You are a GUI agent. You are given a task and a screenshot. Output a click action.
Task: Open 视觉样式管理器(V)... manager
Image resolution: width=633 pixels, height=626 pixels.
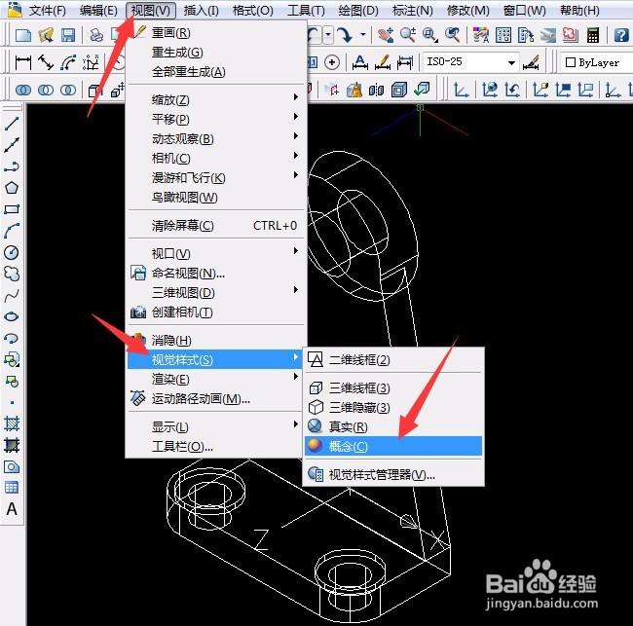[x=393, y=474]
